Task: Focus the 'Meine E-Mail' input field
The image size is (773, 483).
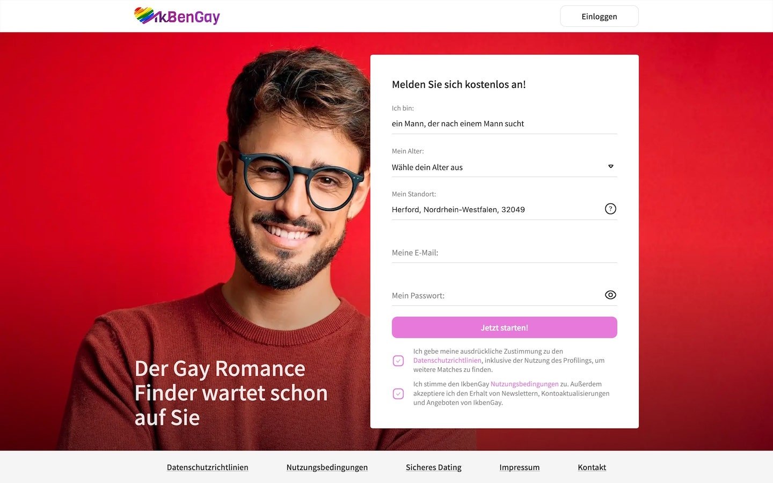Action: 504,252
